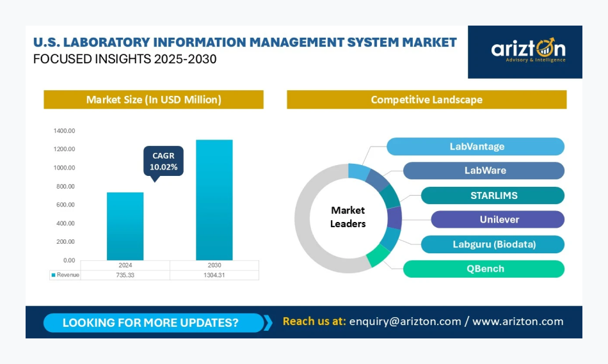Select the Labguru (Biodata) label
The height and width of the screenshot is (364, 608).
click(492, 244)
